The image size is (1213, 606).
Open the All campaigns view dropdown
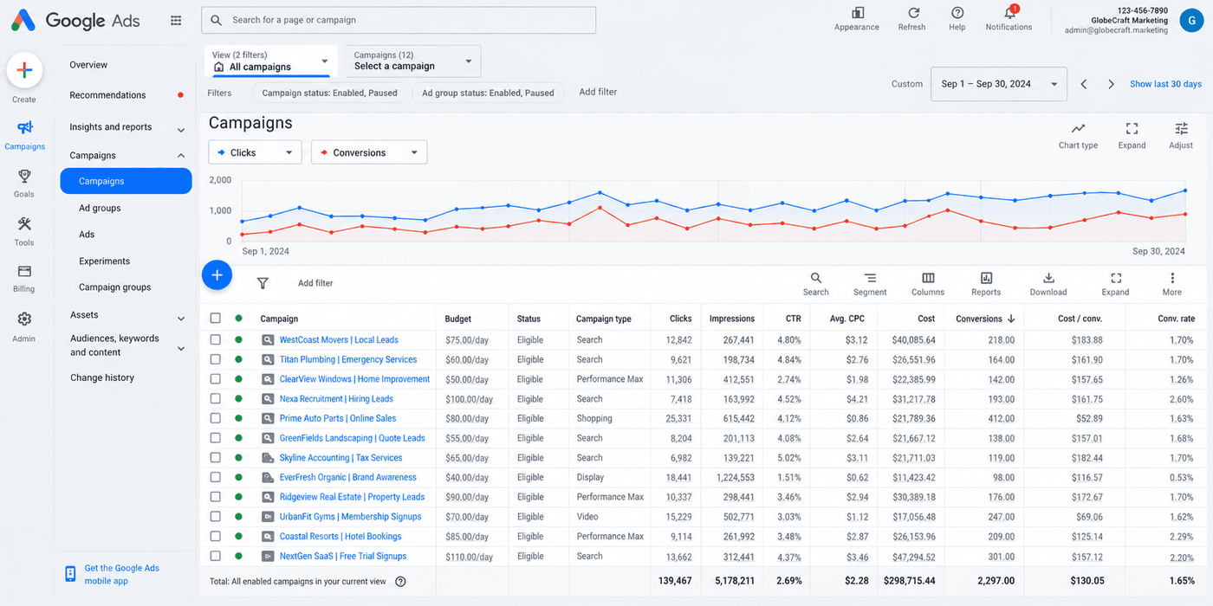point(271,61)
